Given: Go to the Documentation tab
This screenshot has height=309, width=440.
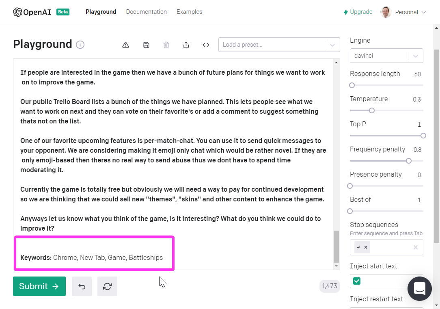Looking at the screenshot, I should [146, 12].
